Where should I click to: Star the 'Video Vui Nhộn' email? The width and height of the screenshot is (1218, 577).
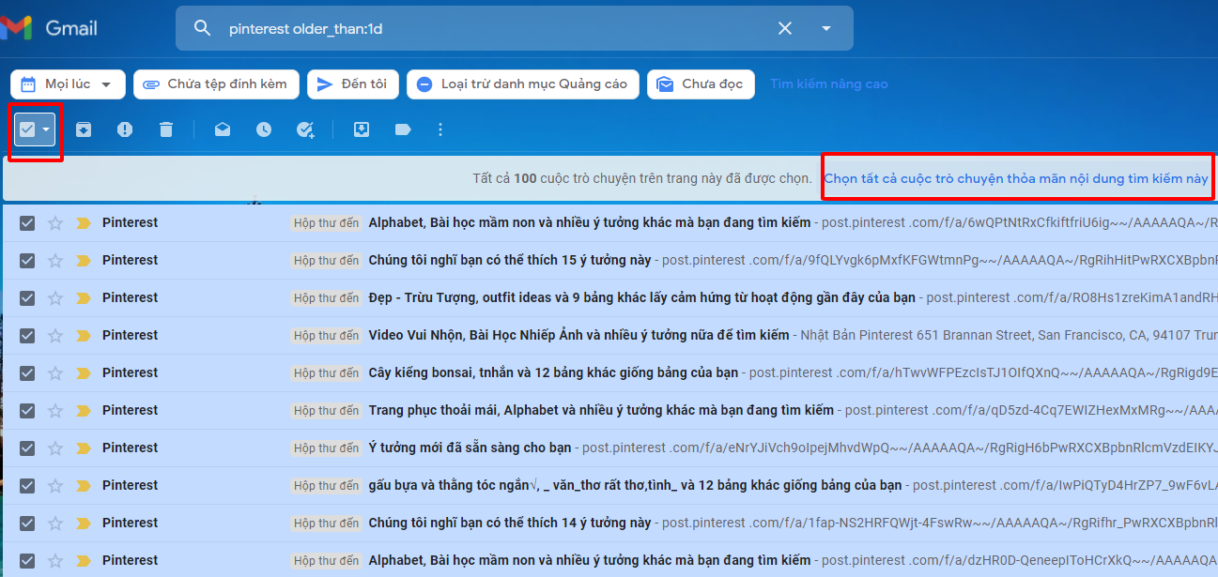pos(55,335)
